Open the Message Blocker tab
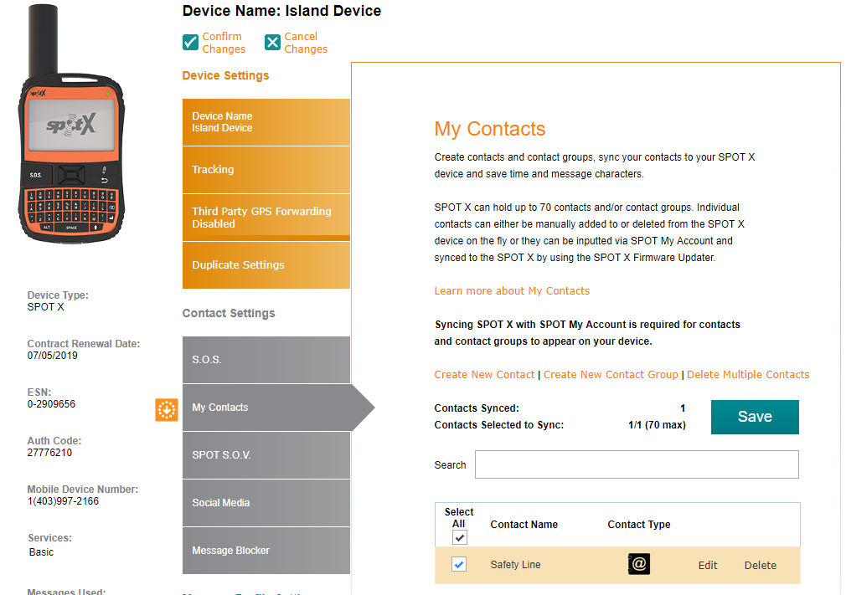 point(266,551)
